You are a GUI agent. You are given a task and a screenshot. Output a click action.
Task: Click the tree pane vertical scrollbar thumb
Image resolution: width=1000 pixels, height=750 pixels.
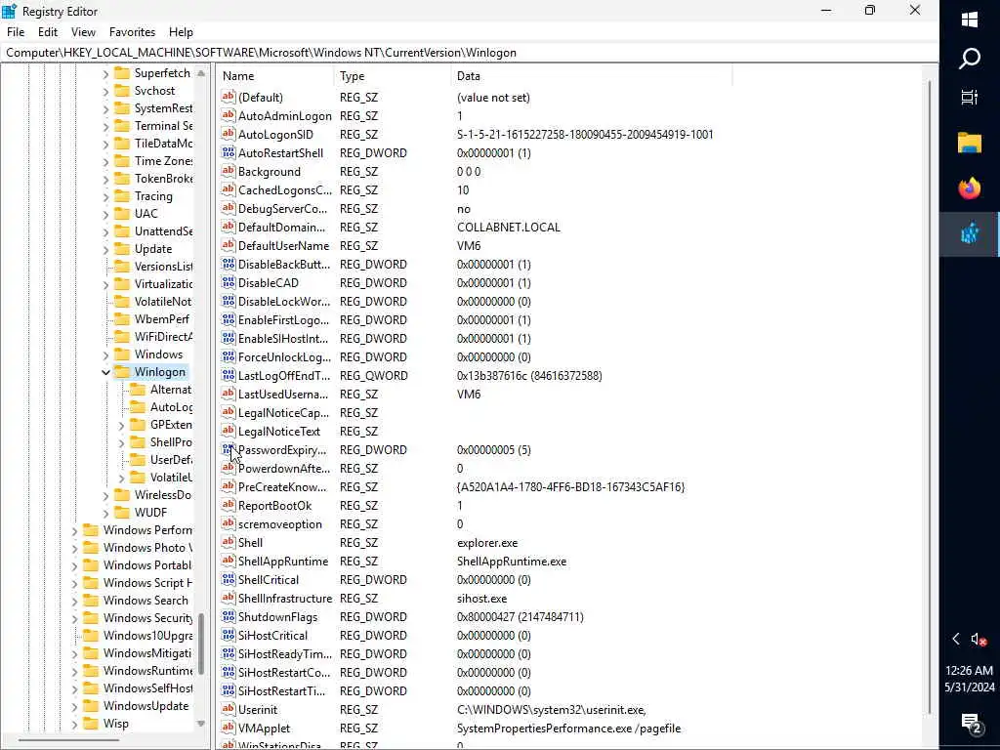click(x=201, y=644)
